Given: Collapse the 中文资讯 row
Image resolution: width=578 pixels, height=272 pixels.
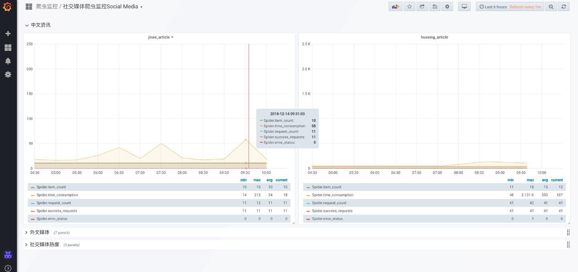Looking at the screenshot, I should coord(38,25).
